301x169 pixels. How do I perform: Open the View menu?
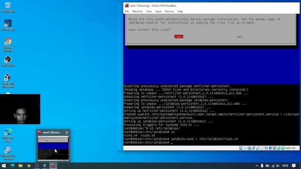(149, 11)
